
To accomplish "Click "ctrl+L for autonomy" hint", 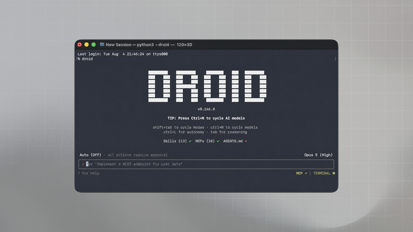I will pyautogui.click(x=184, y=132).
